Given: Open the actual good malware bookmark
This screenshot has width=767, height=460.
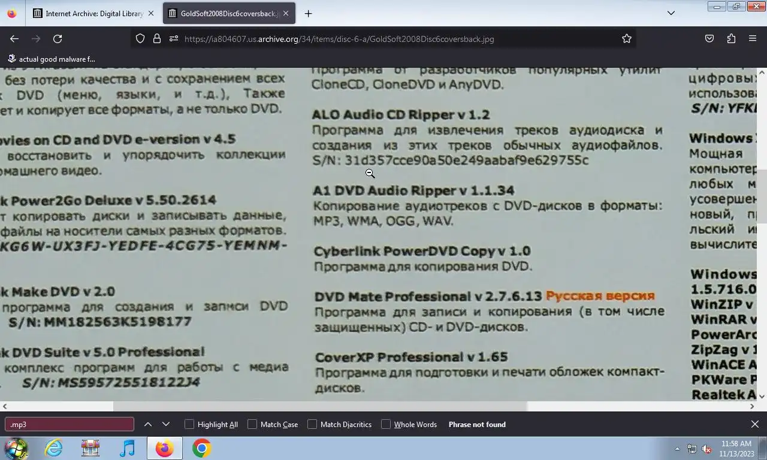Looking at the screenshot, I should click(51, 59).
